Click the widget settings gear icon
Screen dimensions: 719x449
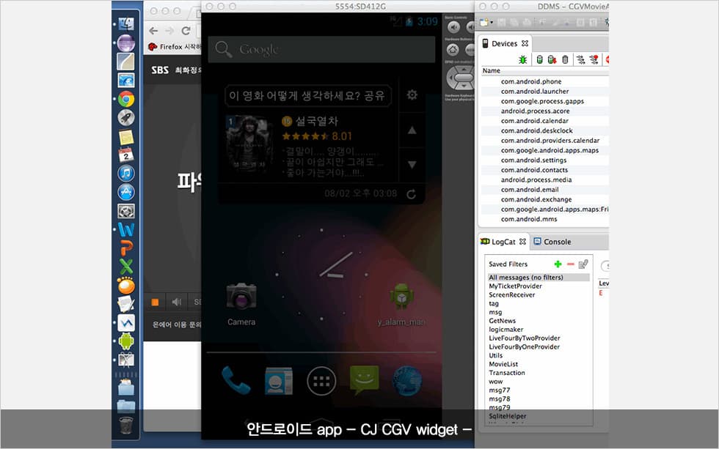(412, 95)
